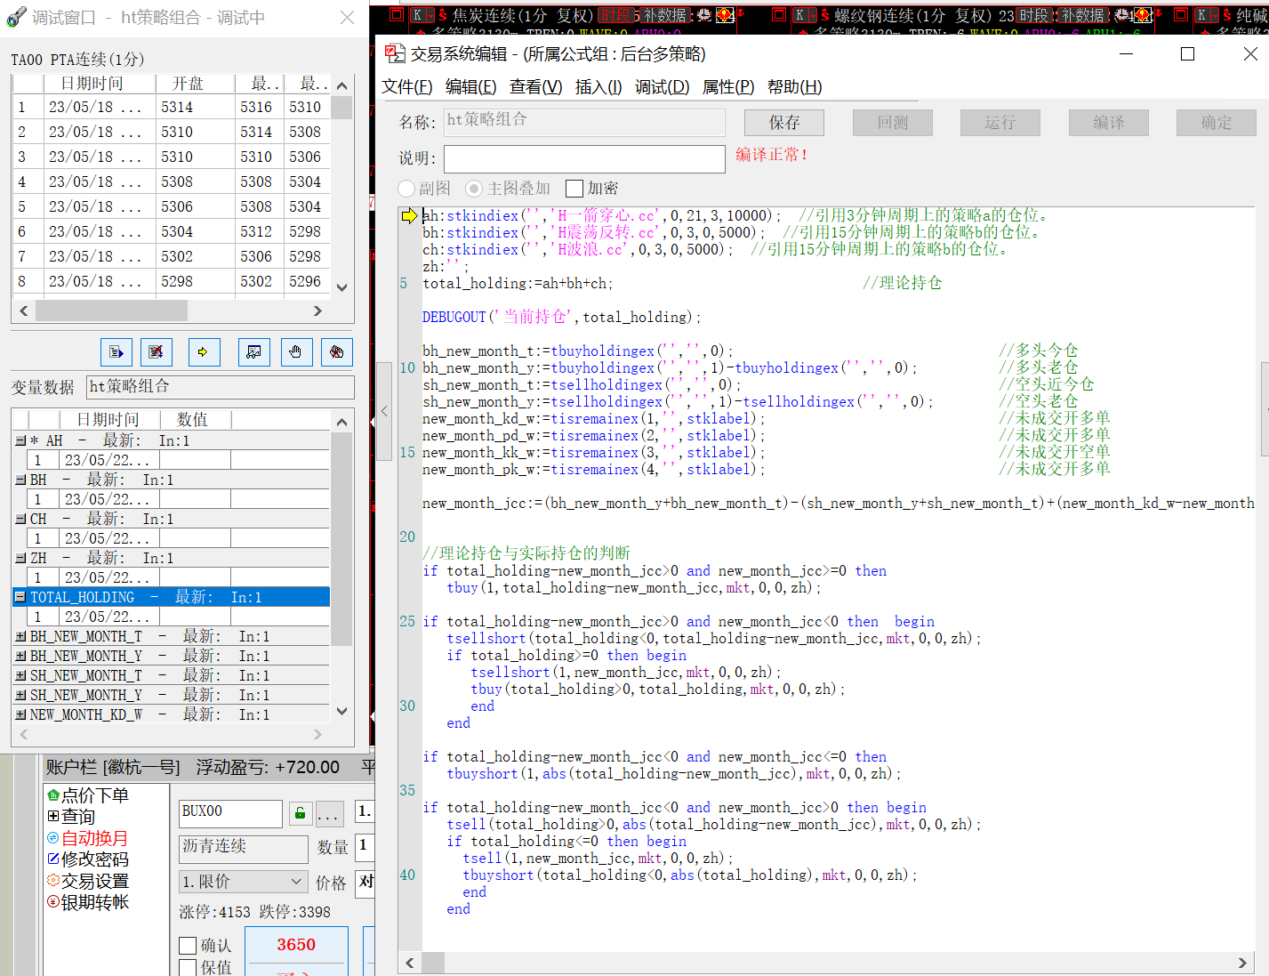Click the left panel collapse arrow handle
This screenshot has width=1269, height=976.
click(x=384, y=411)
